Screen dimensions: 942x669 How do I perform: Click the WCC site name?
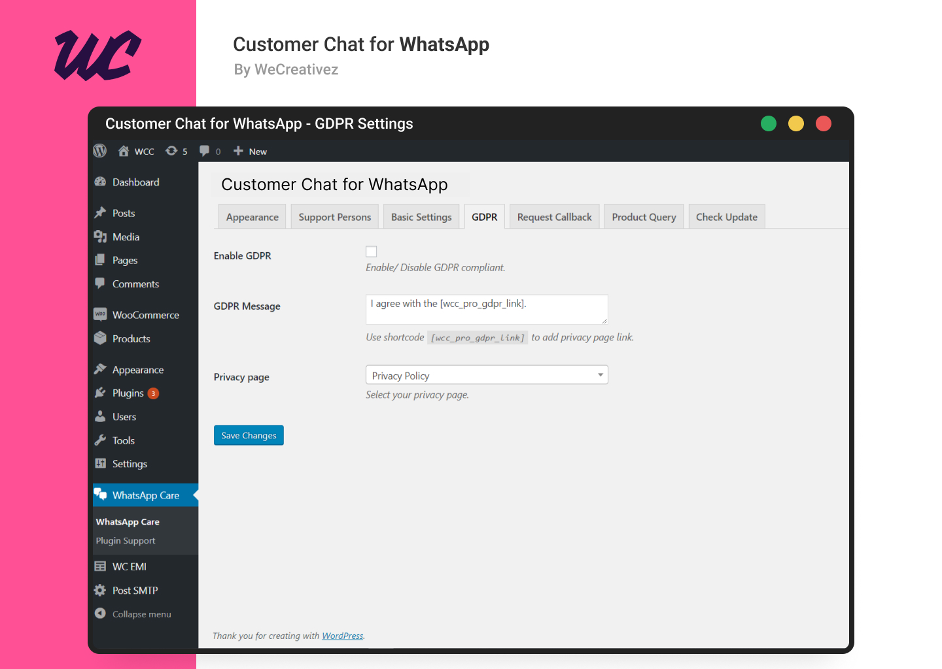pos(145,152)
